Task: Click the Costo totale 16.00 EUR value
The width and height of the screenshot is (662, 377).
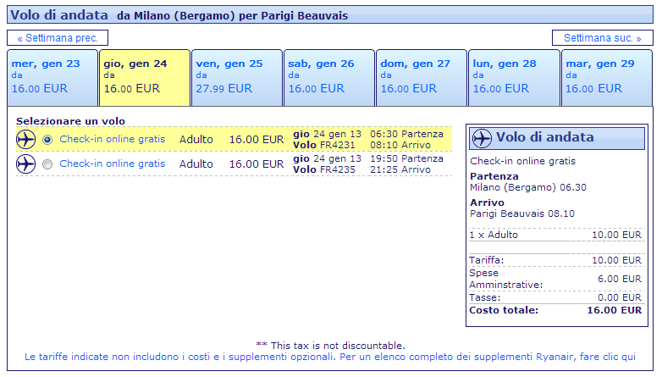Action: coord(615,310)
